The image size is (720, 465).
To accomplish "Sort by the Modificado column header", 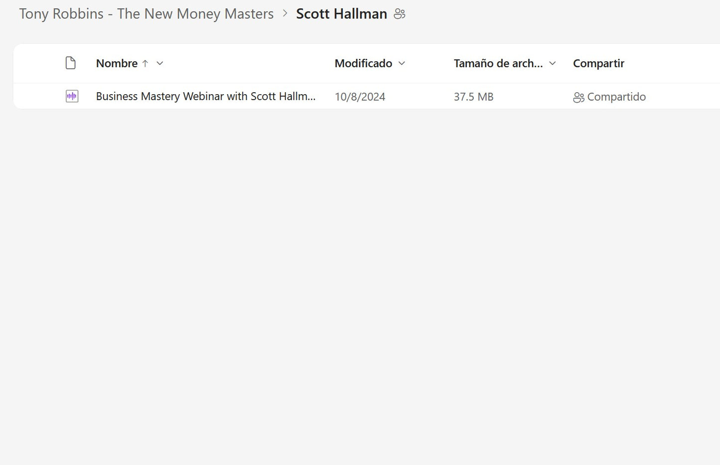I will [363, 63].
